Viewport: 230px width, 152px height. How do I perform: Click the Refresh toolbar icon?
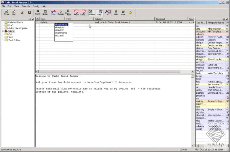61,12
